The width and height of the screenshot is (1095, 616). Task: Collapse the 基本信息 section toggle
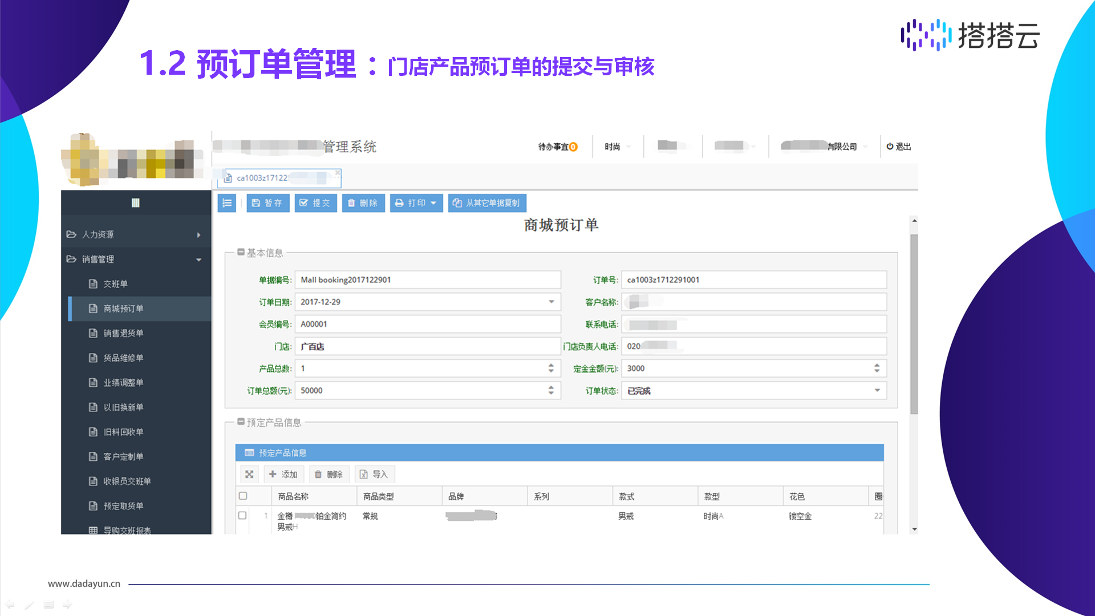pyautogui.click(x=241, y=252)
